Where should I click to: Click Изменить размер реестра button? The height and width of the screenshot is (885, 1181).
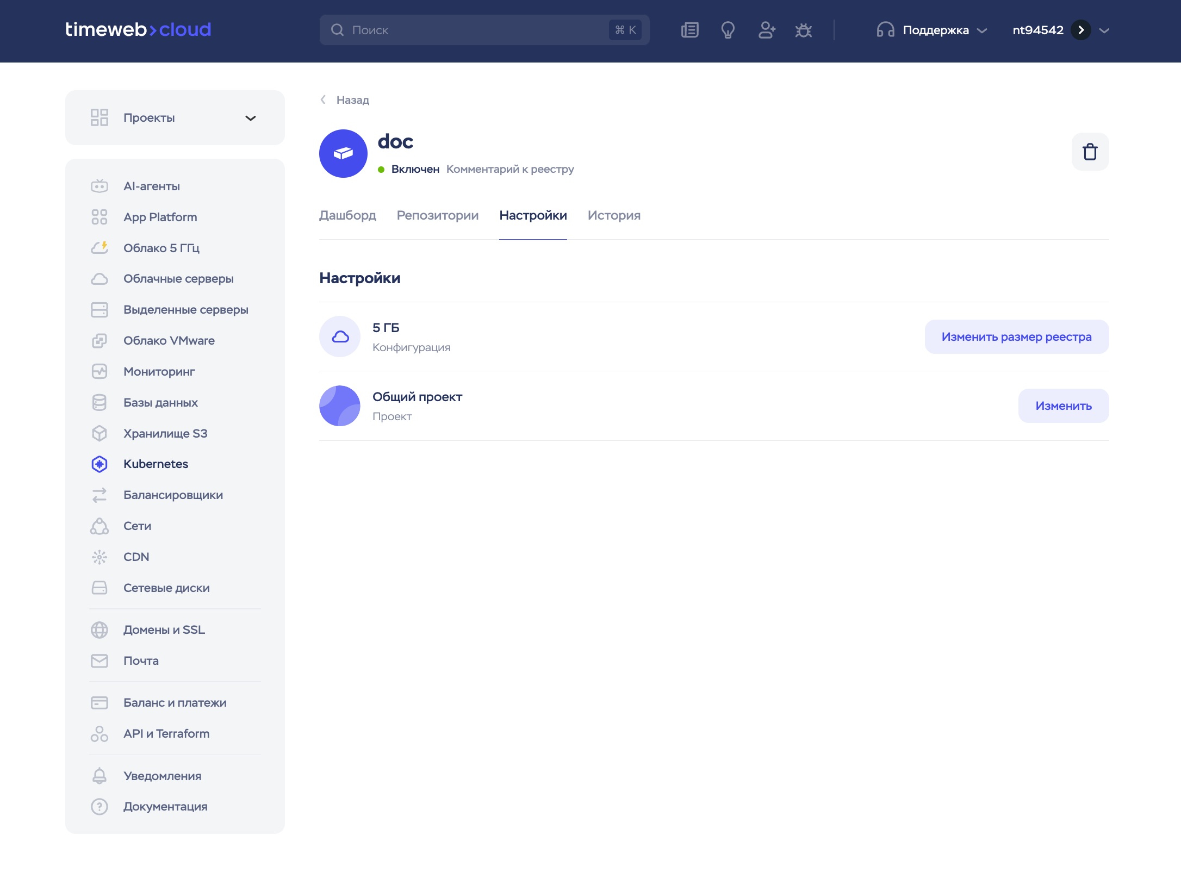[x=1016, y=336]
